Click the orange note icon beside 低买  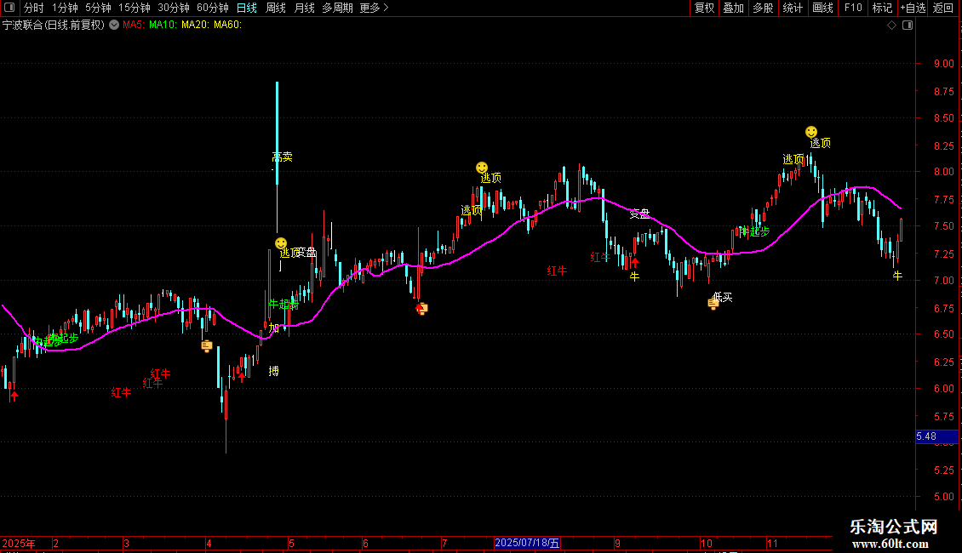click(x=713, y=304)
